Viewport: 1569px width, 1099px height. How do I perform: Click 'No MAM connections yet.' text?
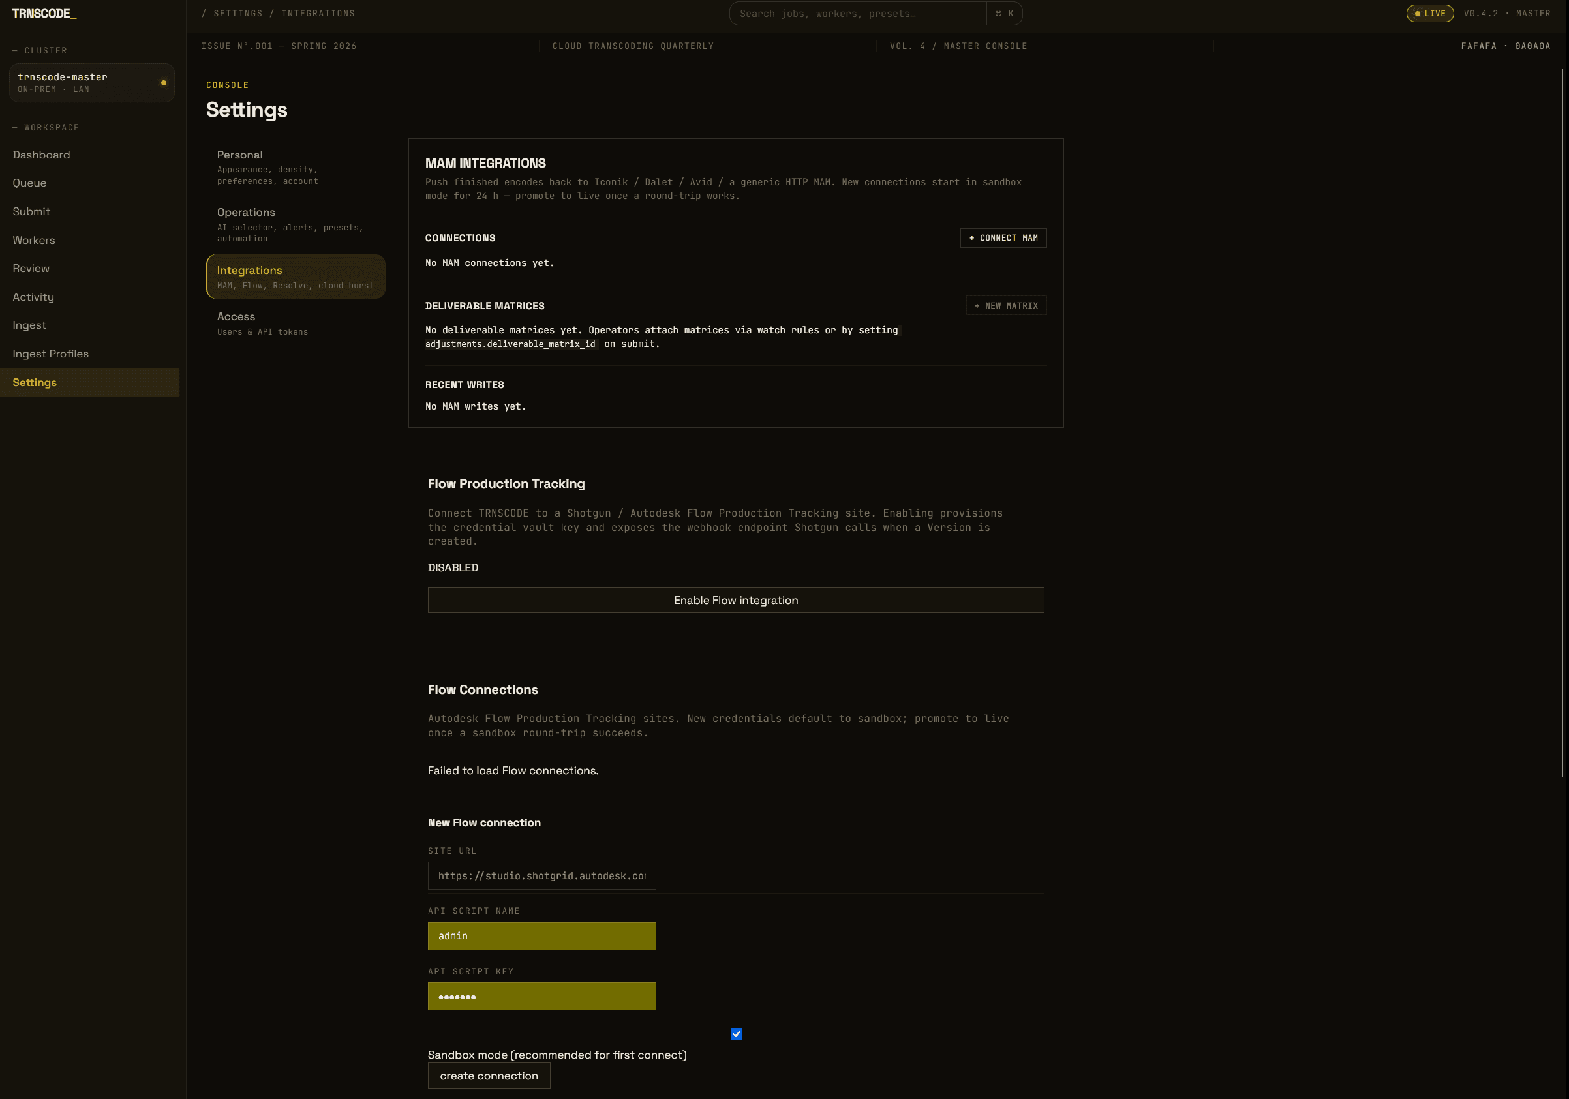tap(489, 263)
